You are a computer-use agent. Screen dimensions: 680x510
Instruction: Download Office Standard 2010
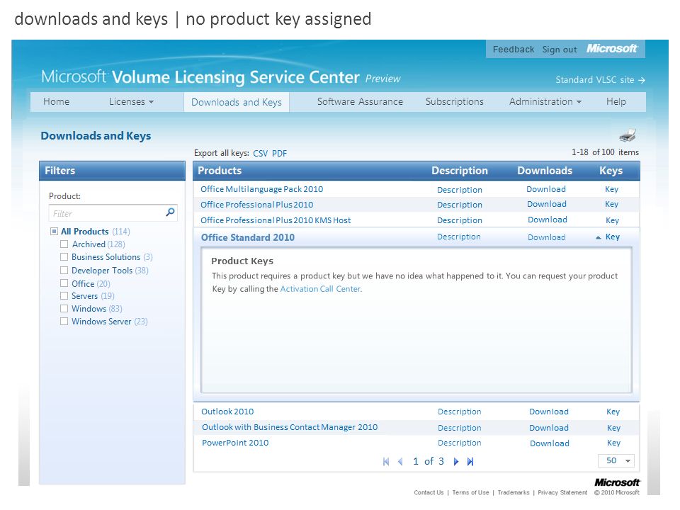coord(546,237)
